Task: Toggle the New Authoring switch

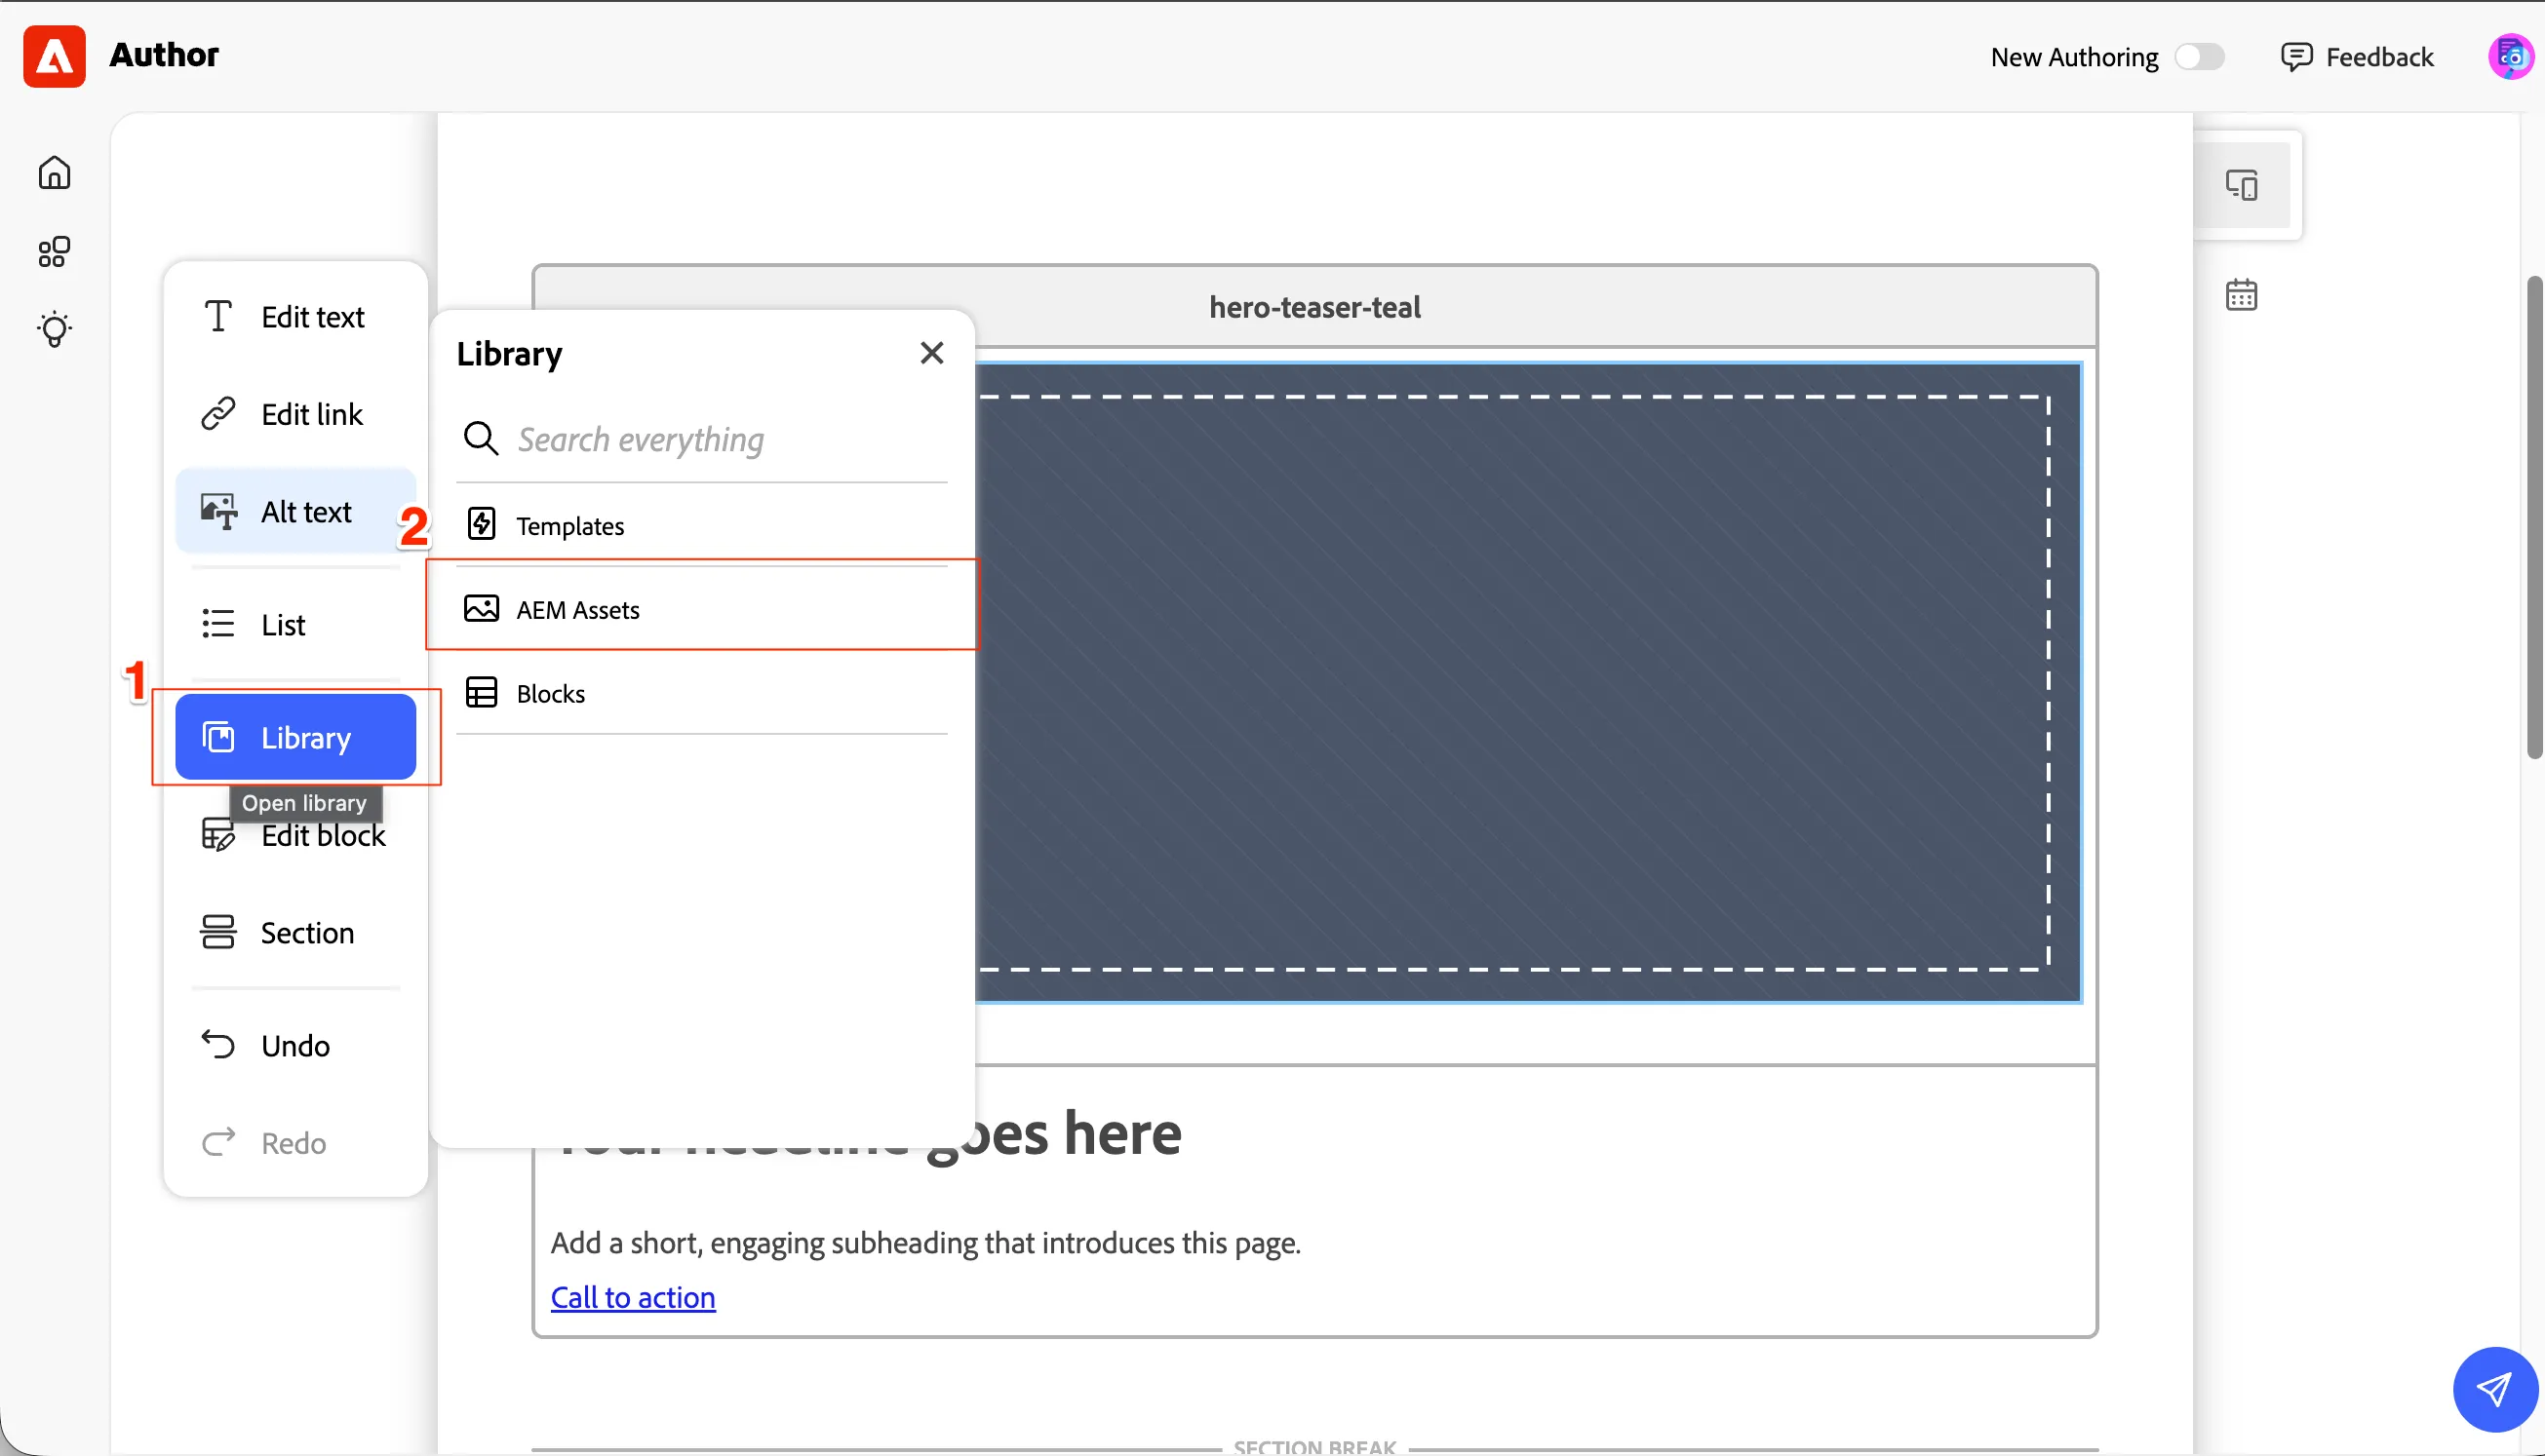Action: pos(2199,57)
